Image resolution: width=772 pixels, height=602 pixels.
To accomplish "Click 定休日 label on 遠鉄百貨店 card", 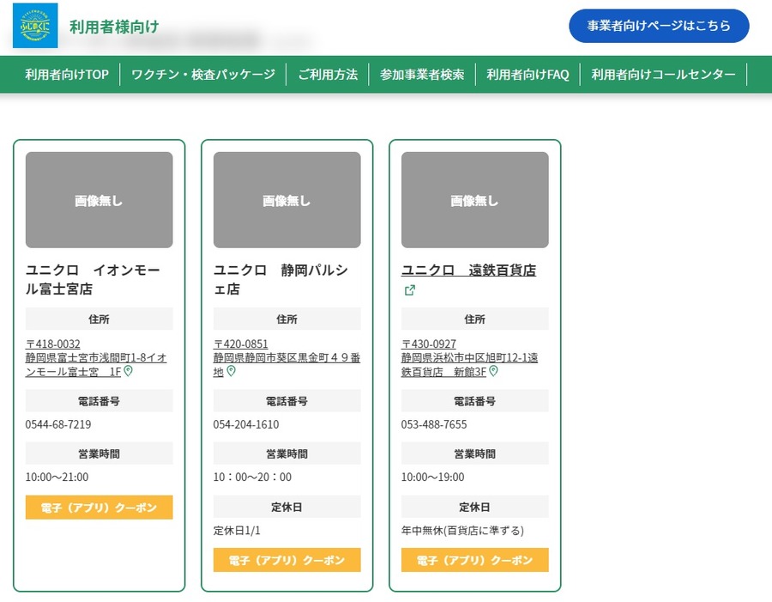I will pyautogui.click(x=474, y=507).
